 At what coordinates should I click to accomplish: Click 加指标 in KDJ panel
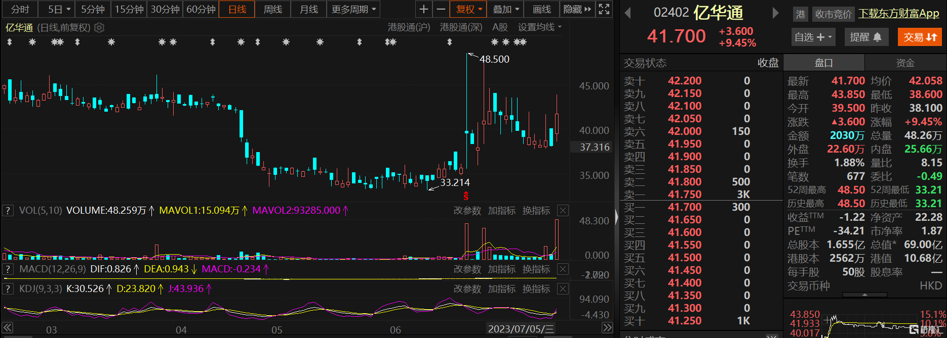click(x=501, y=289)
